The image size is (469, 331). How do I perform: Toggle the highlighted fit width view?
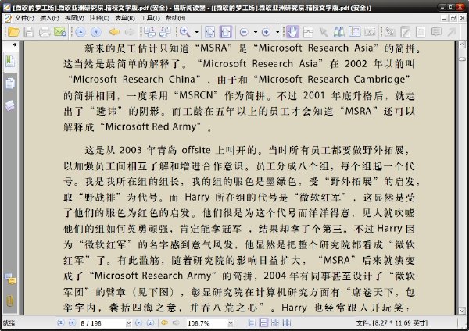226,32
